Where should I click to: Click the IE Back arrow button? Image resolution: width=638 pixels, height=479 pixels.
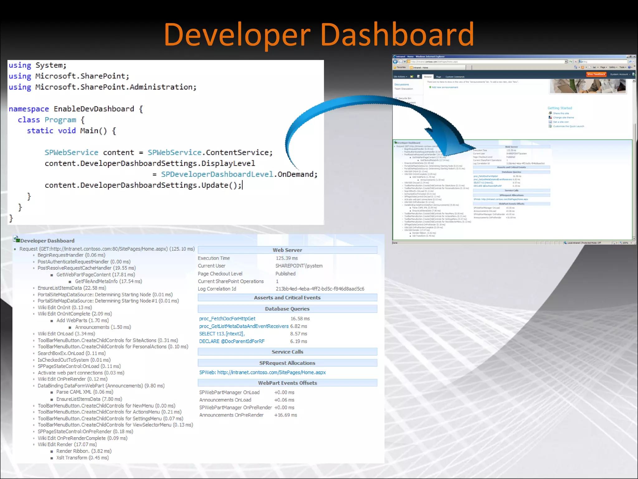coord(395,61)
